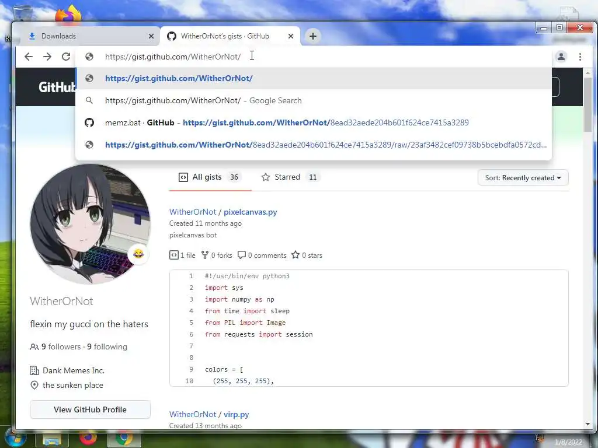The width and height of the screenshot is (598, 448).
Task: Click the vertical scrollbar thumb
Action: [587, 105]
